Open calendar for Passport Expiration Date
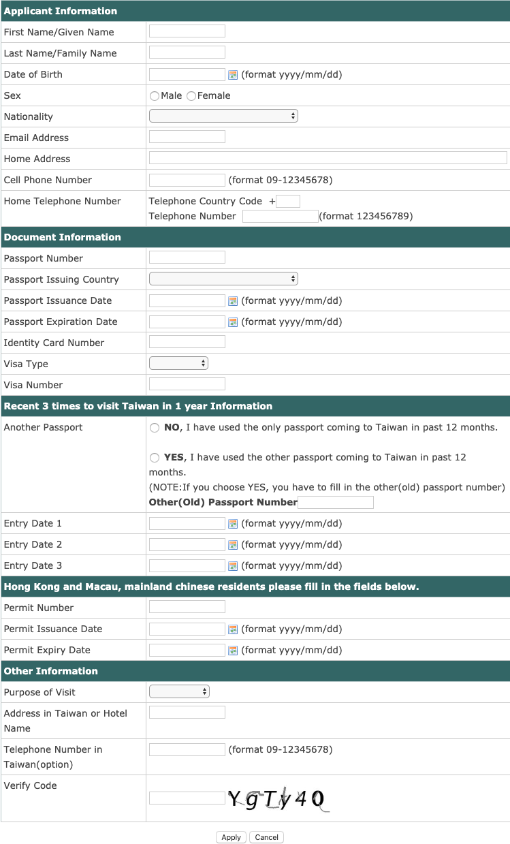This screenshot has width=510, height=844. [233, 322]
